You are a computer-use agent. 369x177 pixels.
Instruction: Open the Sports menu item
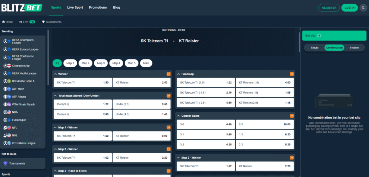tap(56, 8)
